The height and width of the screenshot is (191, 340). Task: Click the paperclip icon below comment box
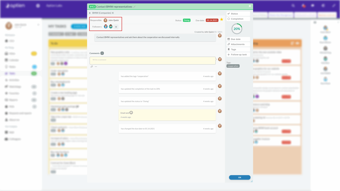92,67
